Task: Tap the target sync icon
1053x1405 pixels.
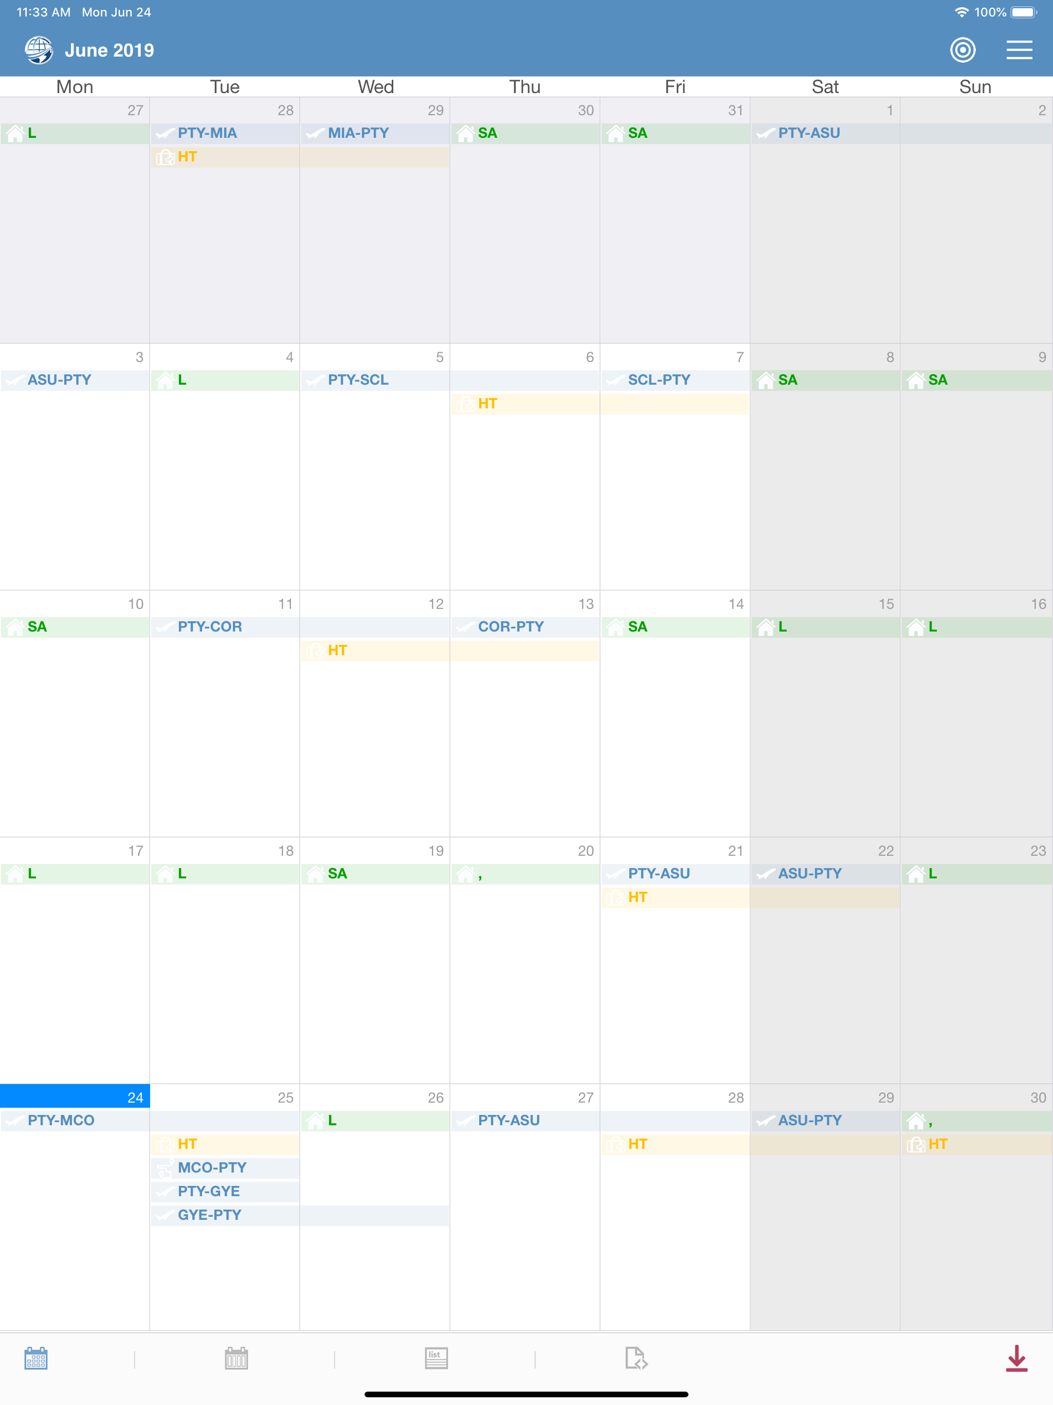Action: 962,49
